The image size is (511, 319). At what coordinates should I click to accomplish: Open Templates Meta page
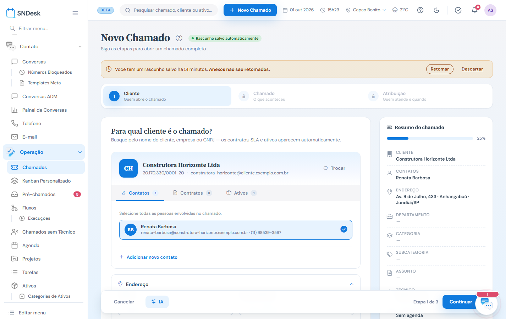pyautogui.click(x=44, y=83)
